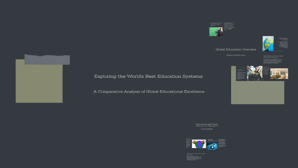298x168 pixels.
Task: Select "Conclusion and Future of Global Education" heading
Action: [196, 154]
